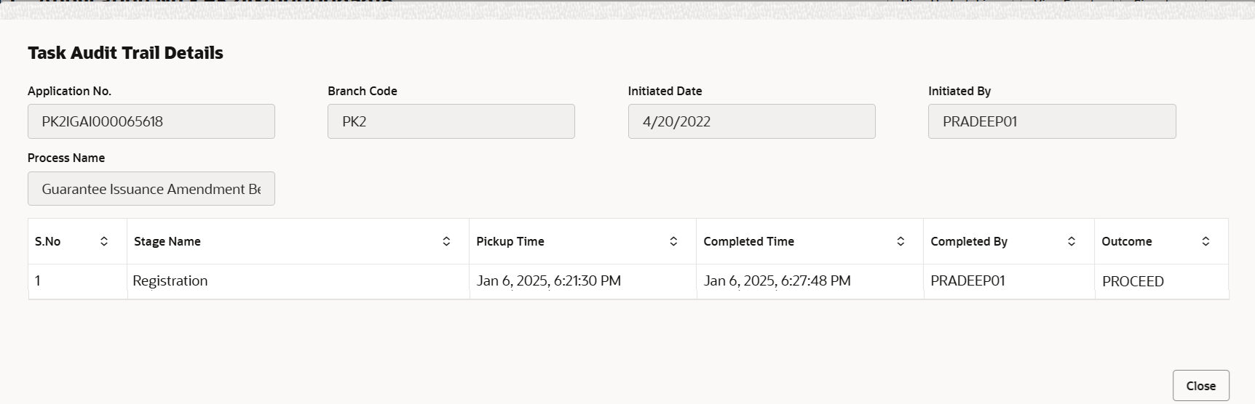Sort by Completed Time column arrows
This screenshot has width=1255, height=404.
coord(900,241)
